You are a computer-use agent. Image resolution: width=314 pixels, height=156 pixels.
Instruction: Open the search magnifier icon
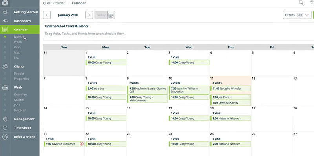(x=301, y=3)
